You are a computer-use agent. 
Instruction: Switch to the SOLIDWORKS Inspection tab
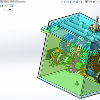[18, 1]
